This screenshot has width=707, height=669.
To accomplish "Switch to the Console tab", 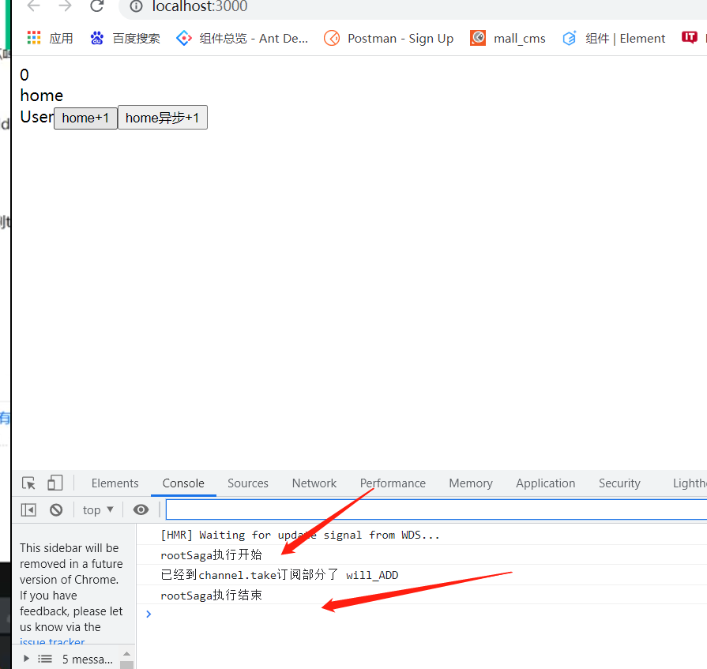I will (183, 483).
